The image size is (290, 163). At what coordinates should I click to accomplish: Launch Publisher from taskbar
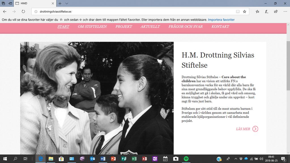coord(124,159)
